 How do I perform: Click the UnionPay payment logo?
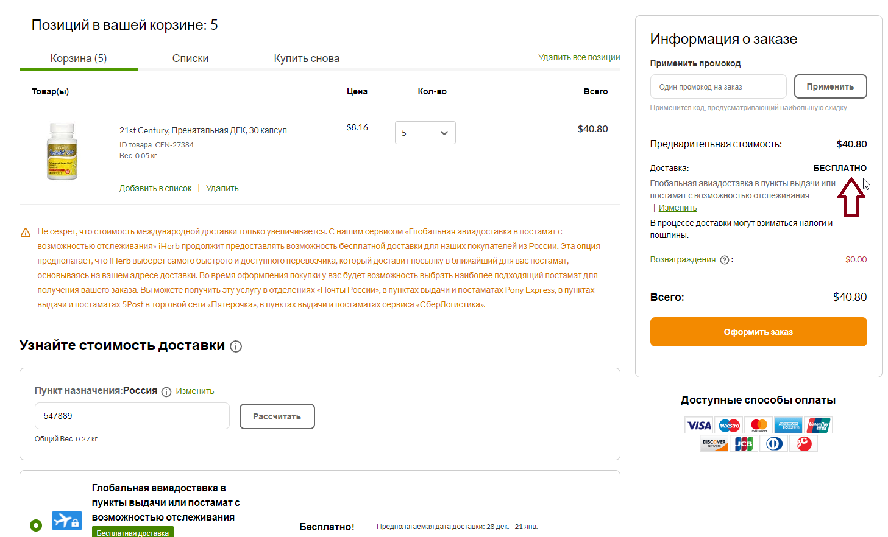click(x=819, y=426)
